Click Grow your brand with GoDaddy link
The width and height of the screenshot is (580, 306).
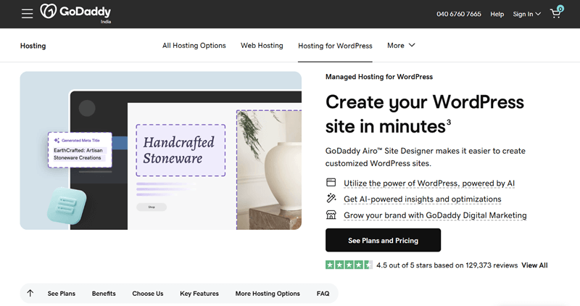(435, 215)
